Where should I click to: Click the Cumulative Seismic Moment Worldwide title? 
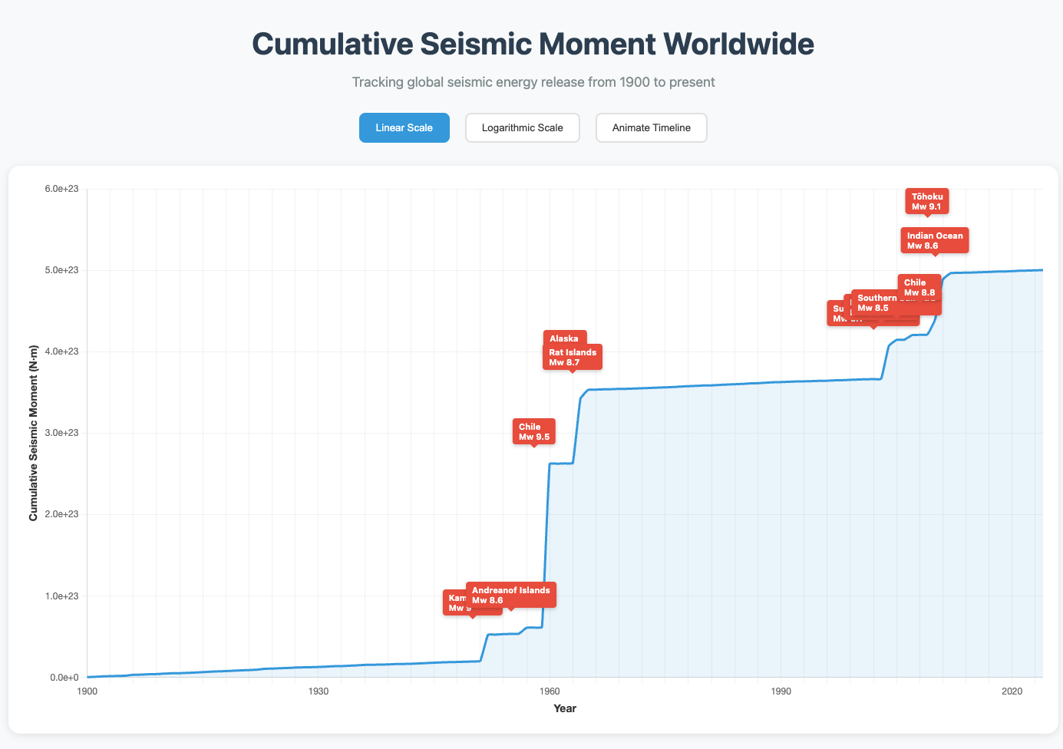point(533,44)
